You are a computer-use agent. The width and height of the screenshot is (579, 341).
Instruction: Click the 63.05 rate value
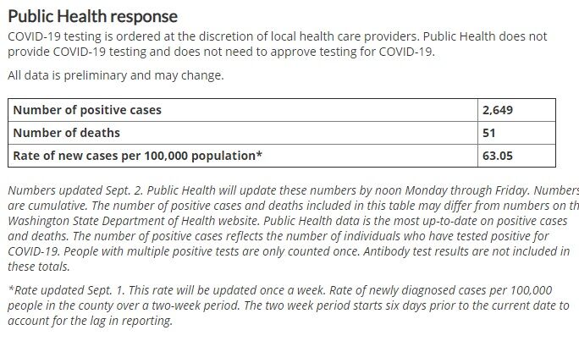pos(498,156)
